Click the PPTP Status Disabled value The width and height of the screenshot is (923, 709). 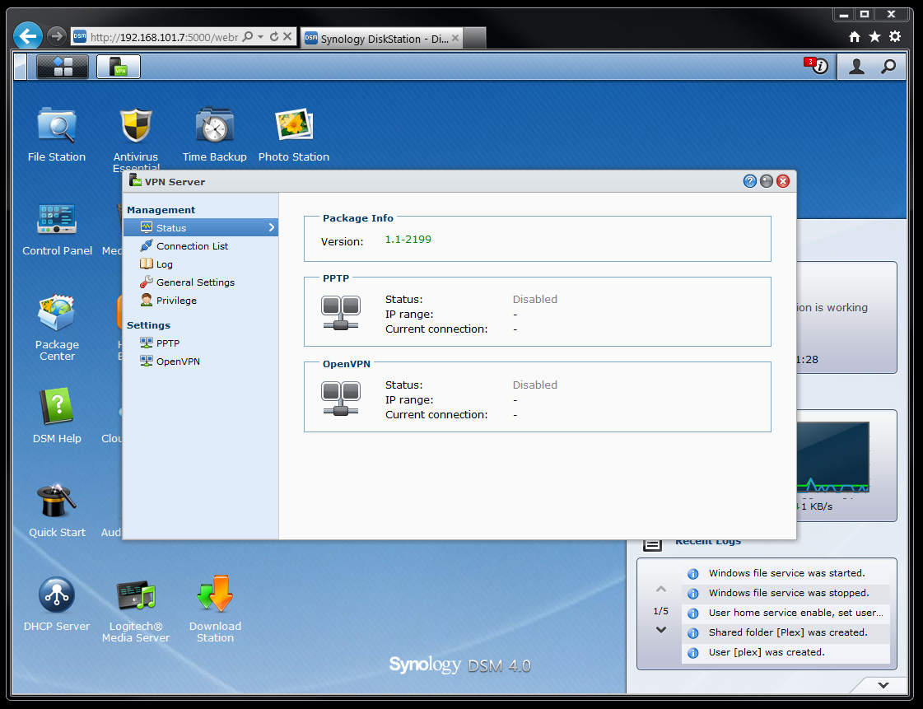click(535, 299)
